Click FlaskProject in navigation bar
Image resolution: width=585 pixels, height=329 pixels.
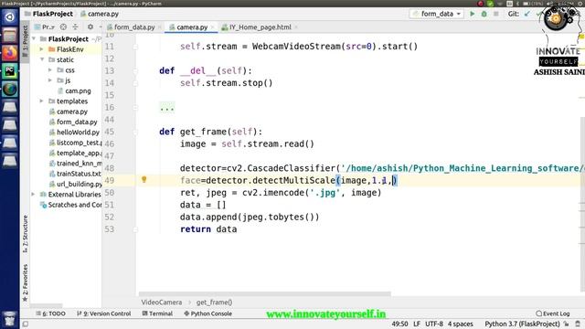(48, 14)
